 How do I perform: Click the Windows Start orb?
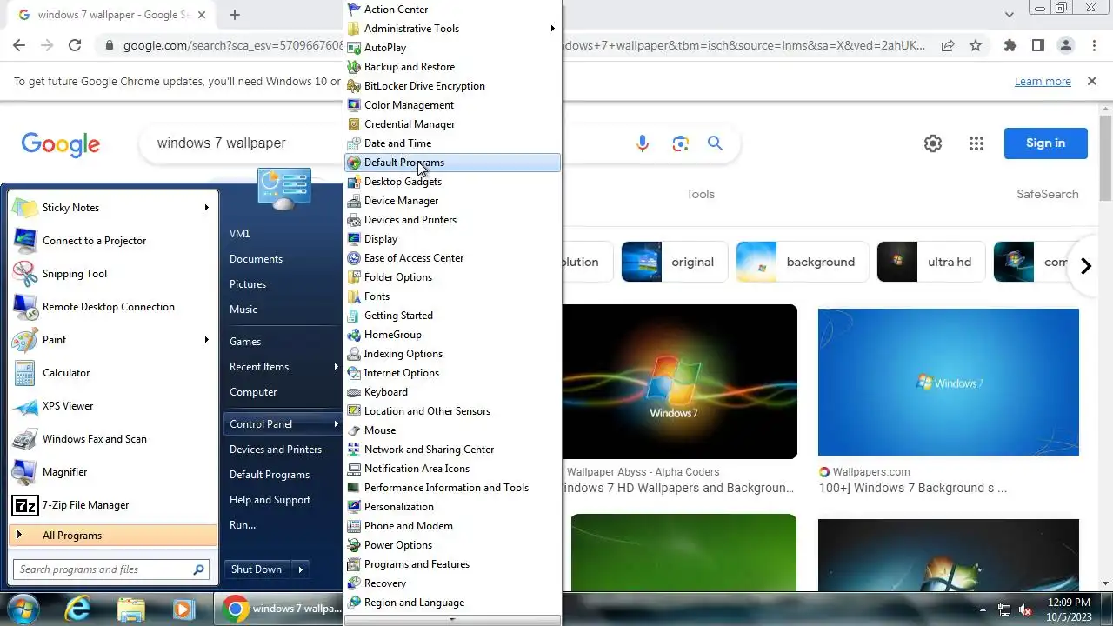pos(23,608)
